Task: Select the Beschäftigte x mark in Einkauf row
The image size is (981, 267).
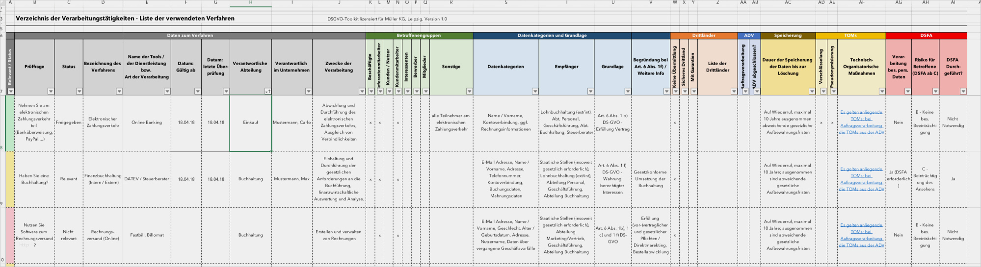Action: click(371, 122)
